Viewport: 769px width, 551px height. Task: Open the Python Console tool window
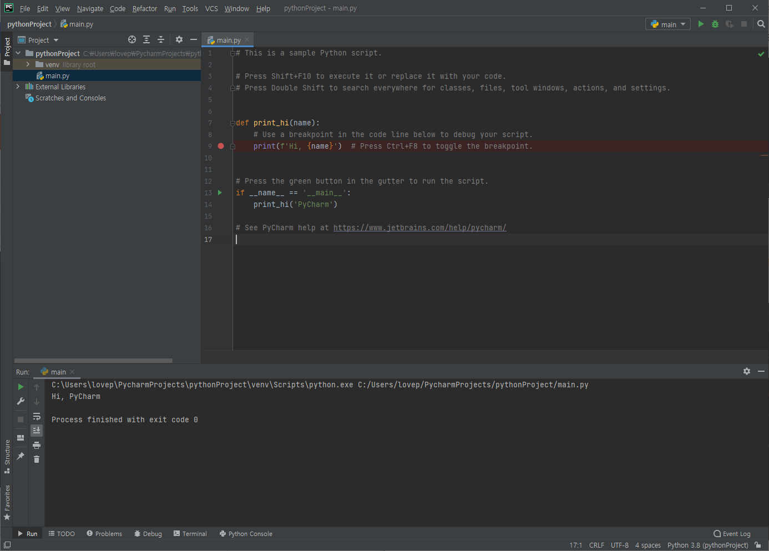(x=246, y=533)
